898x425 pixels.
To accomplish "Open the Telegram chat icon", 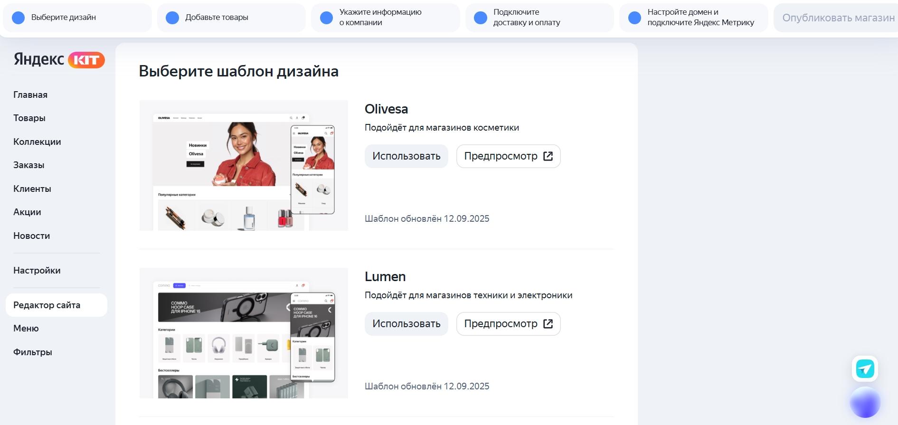I will pos(865,368).
